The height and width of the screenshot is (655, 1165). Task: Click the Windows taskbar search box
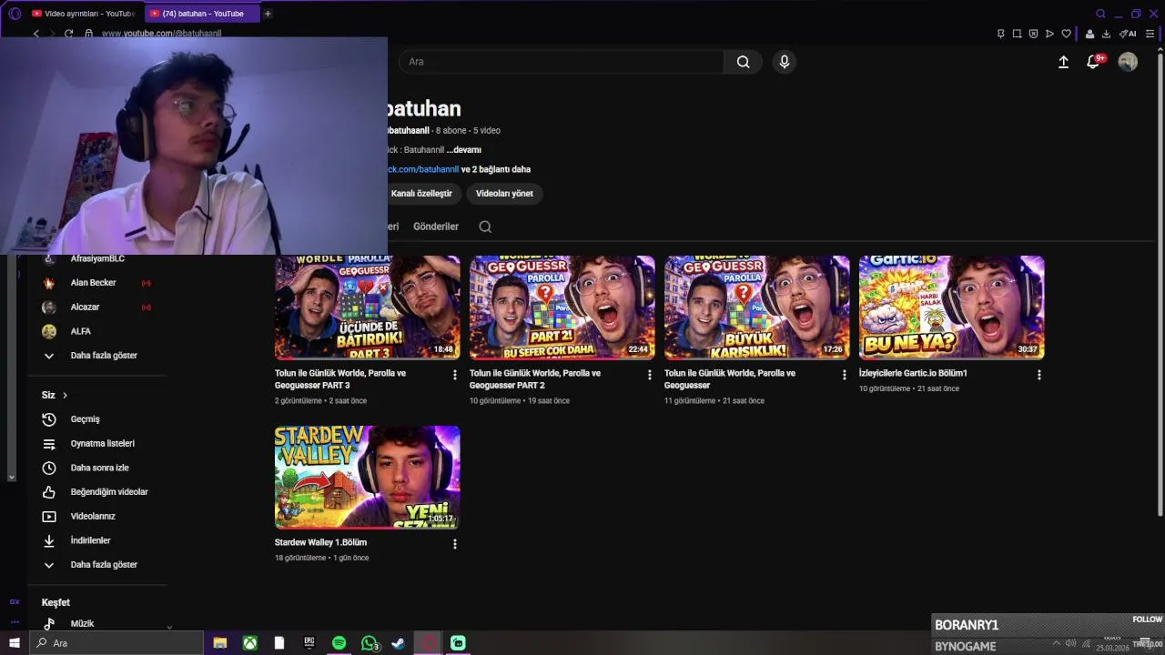tap(116, 643)
